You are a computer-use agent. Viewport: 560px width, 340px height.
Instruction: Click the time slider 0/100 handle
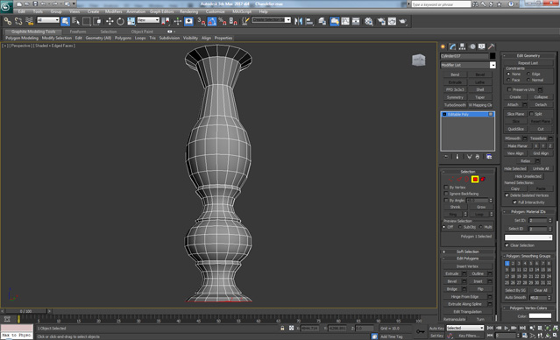point(25,311)
